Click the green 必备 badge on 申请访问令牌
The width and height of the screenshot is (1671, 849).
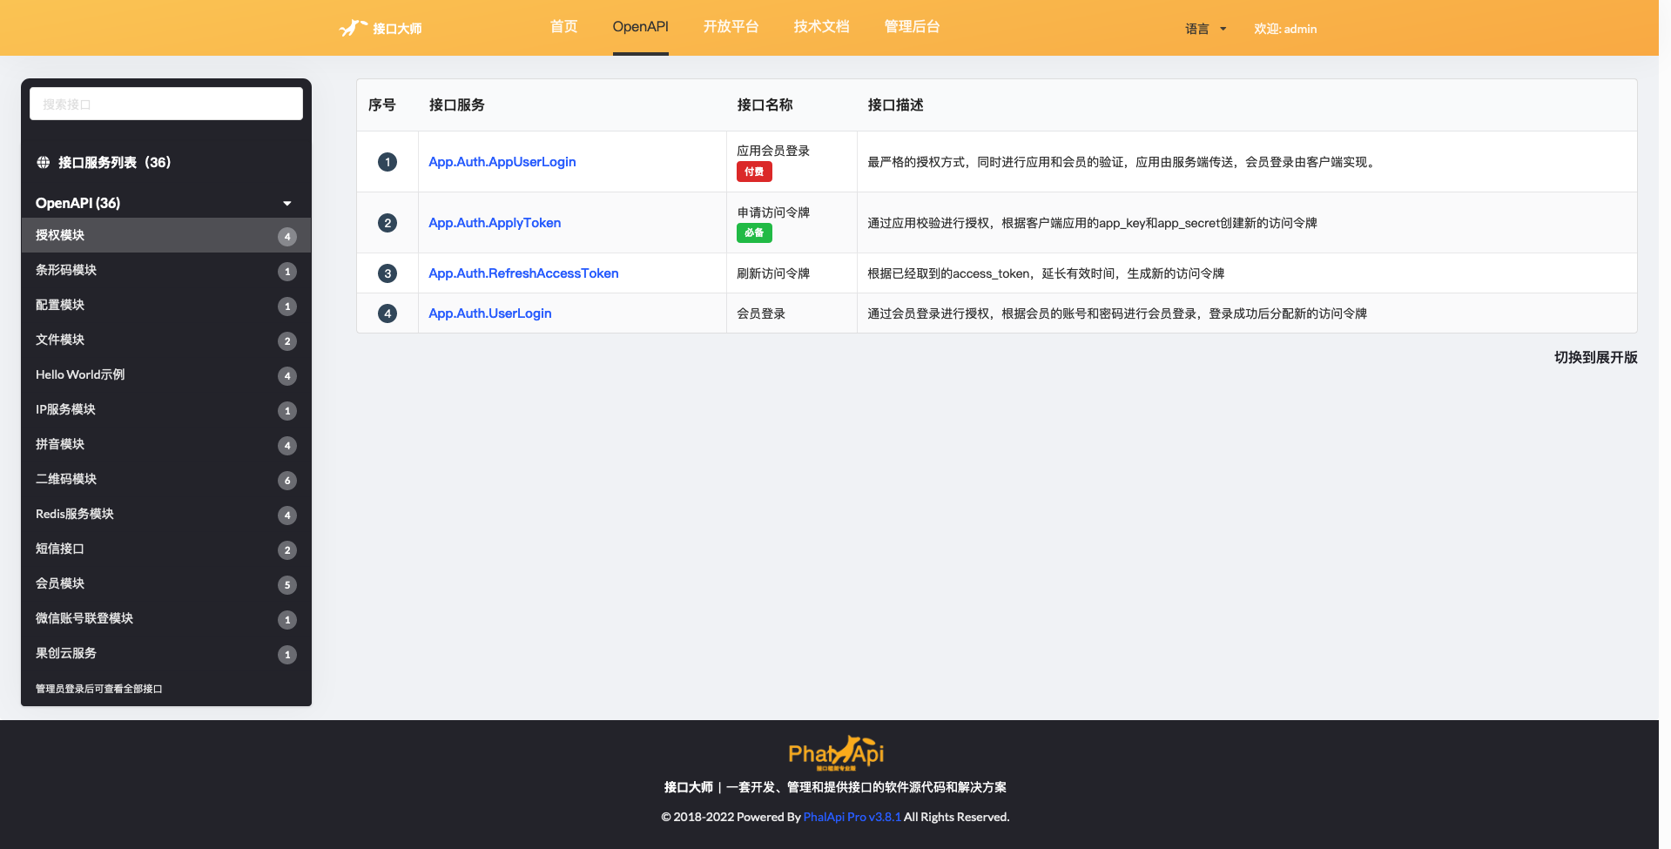(753, 232)
